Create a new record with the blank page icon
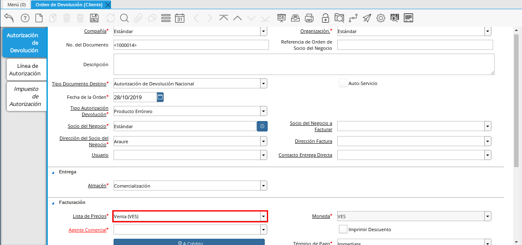This screenshot has height=245, width=522. [x=39, y=18]
